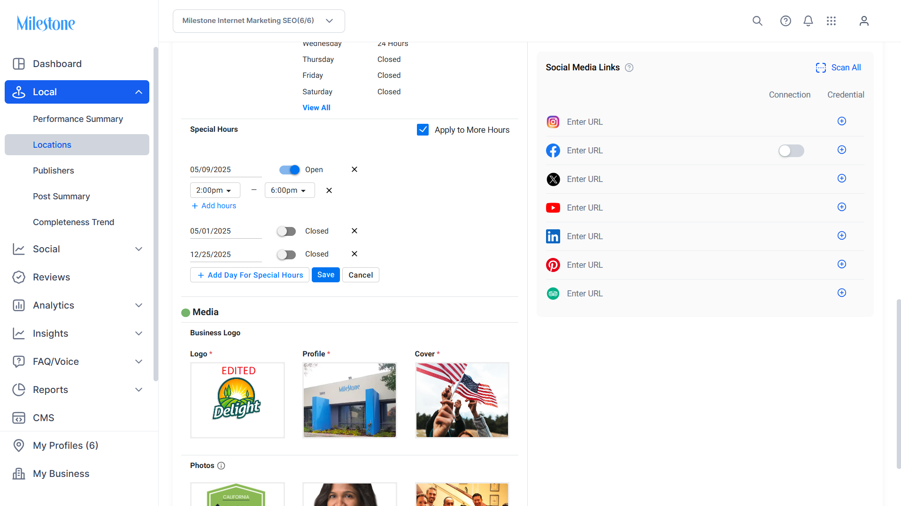Remove the 12/25/2025 special day
This screenshot has width=901, height=506.
[x=354, y=254]
